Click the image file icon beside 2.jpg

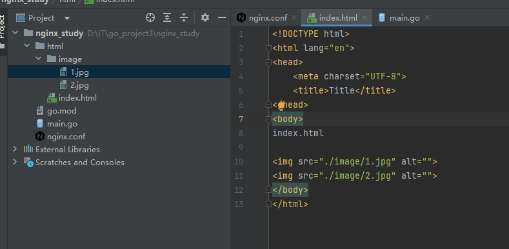coord(63,85)
